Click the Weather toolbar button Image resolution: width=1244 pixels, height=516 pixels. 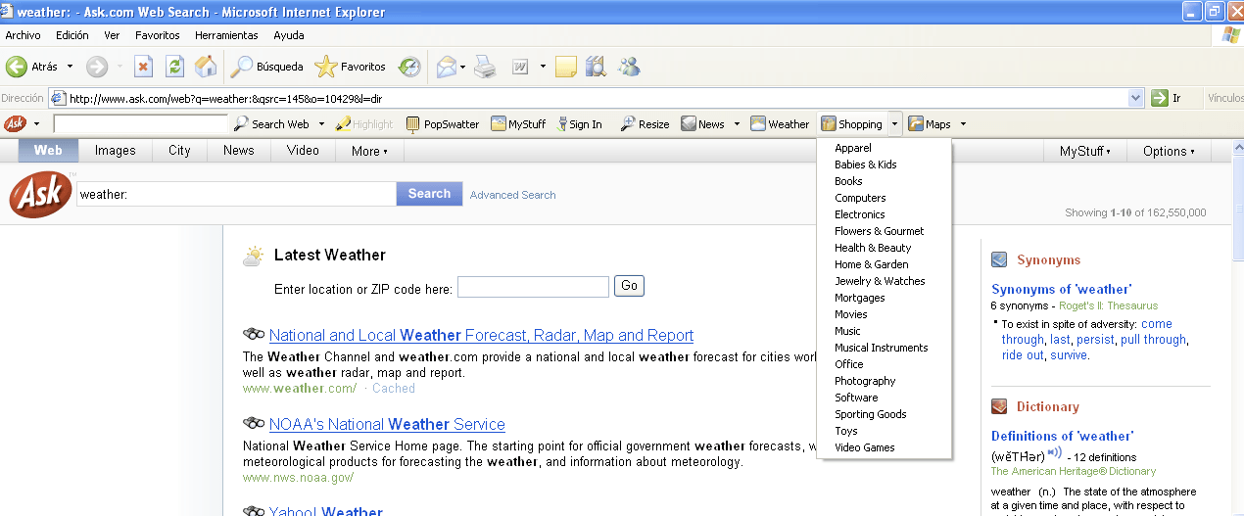(780, 124)
